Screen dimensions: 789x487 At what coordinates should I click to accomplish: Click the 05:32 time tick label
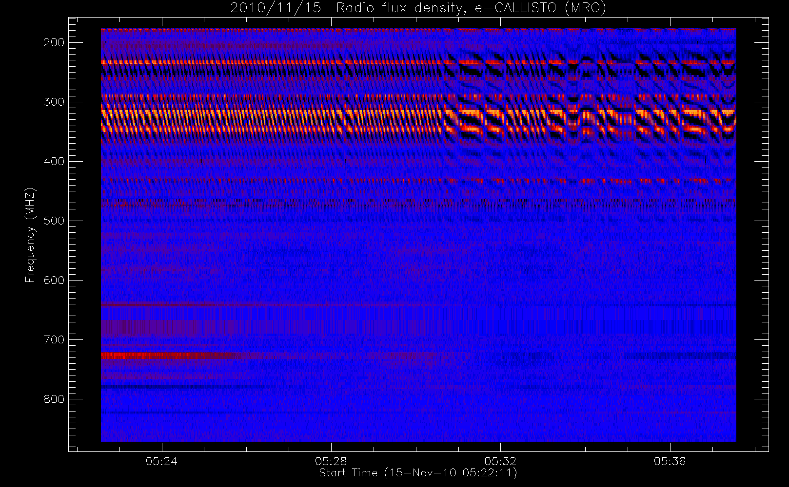pyautogui.click(x=500, y=461)
